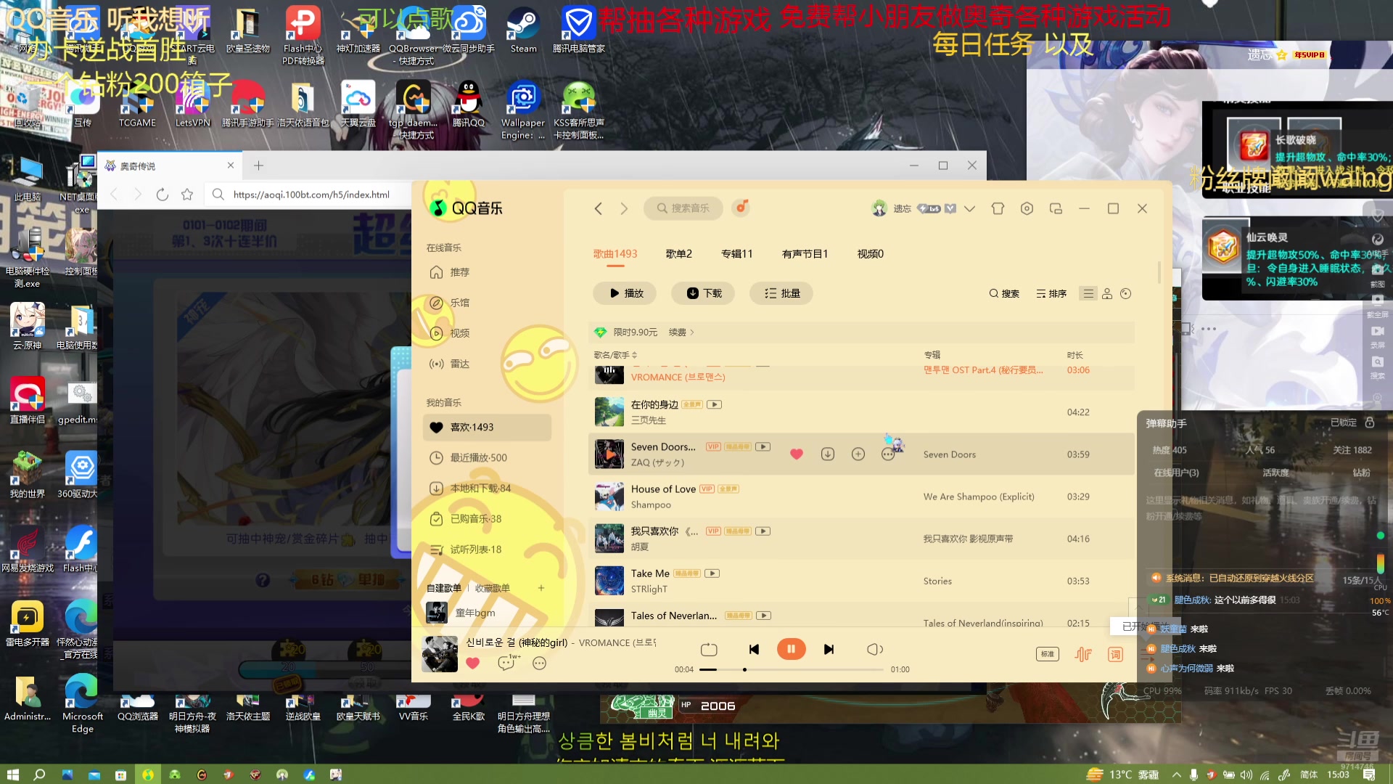Click the song recognition icon beside search box
Screen dimensions: 1393x784
tap(741, 208)
